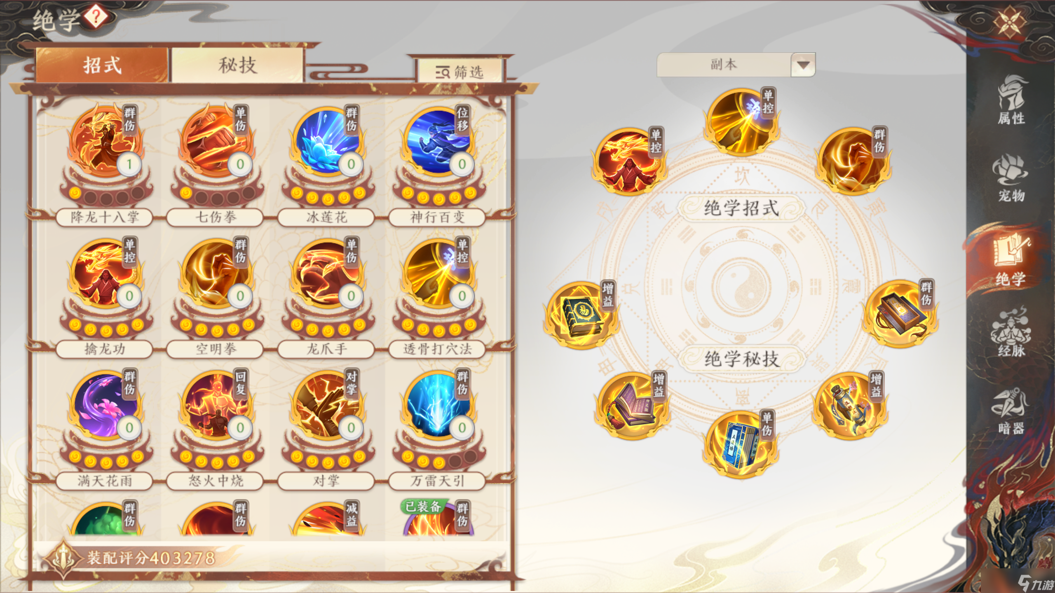
Task: Select the 降龙十八掌 skill icon
Action: (x=105, y=142)
